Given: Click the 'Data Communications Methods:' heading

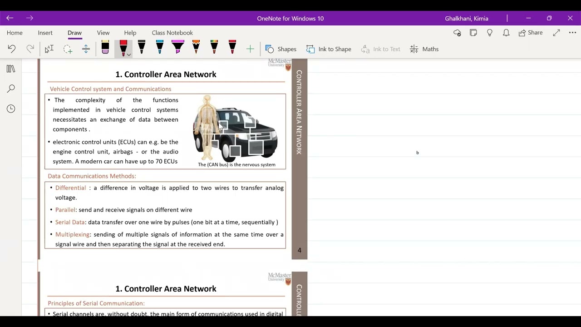Looking at the screenshot, I should (x=92, y=176).
